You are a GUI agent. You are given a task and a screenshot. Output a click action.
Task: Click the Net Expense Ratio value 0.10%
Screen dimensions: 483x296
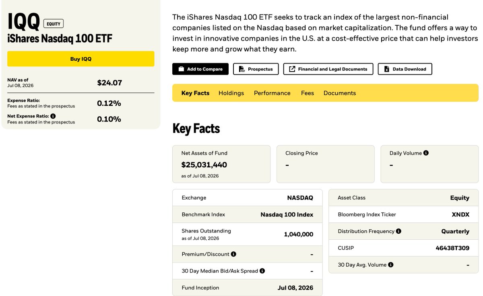tap(109, 119)
